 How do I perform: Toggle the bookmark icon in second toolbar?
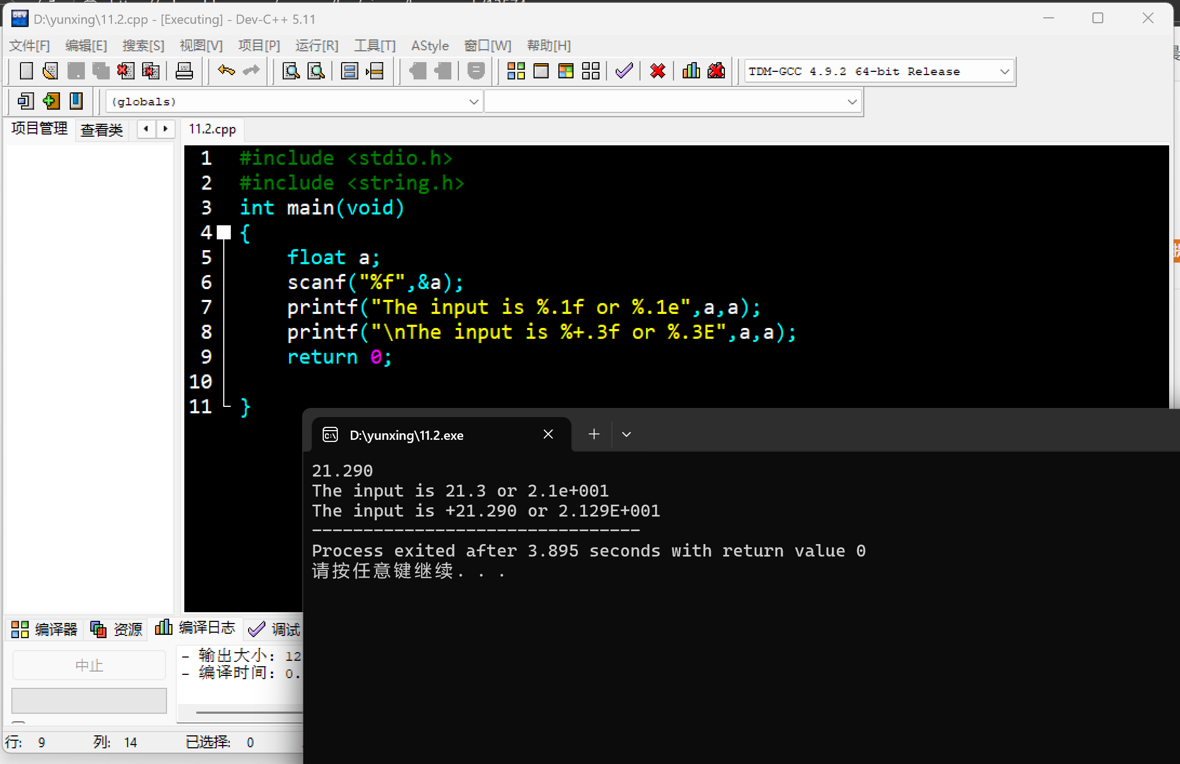[76, 101]
